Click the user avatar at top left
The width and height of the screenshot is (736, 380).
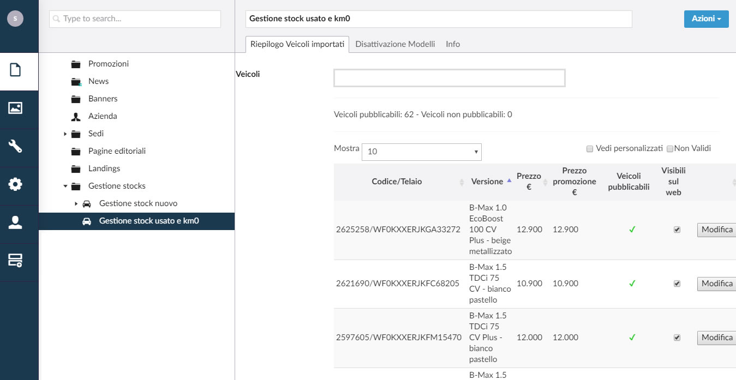pos(15,18)
